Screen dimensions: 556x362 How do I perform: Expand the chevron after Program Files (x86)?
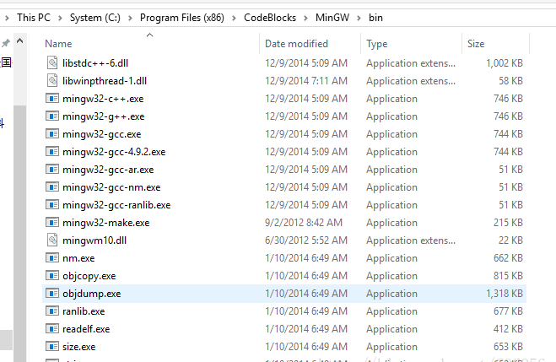[234, 18]
